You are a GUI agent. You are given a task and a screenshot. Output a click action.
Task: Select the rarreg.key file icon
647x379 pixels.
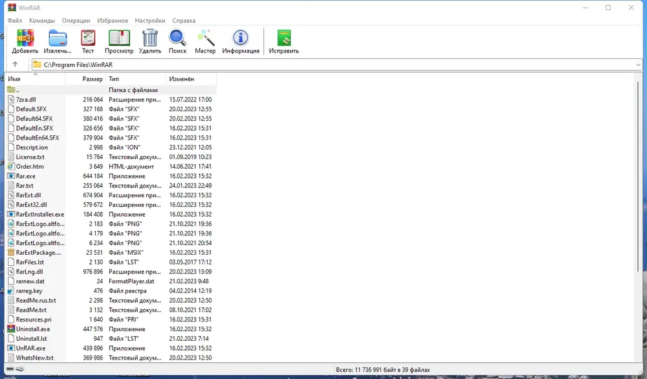click(x=11, y=291)
